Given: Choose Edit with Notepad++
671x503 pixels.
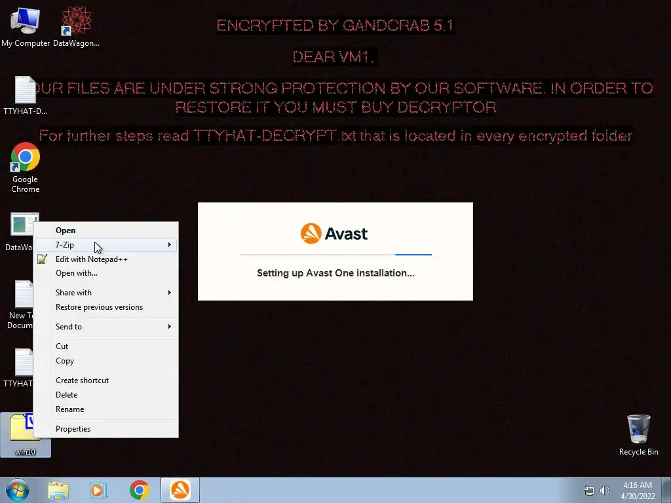Looking at the screenshot, I should click(x=105, y=259).
